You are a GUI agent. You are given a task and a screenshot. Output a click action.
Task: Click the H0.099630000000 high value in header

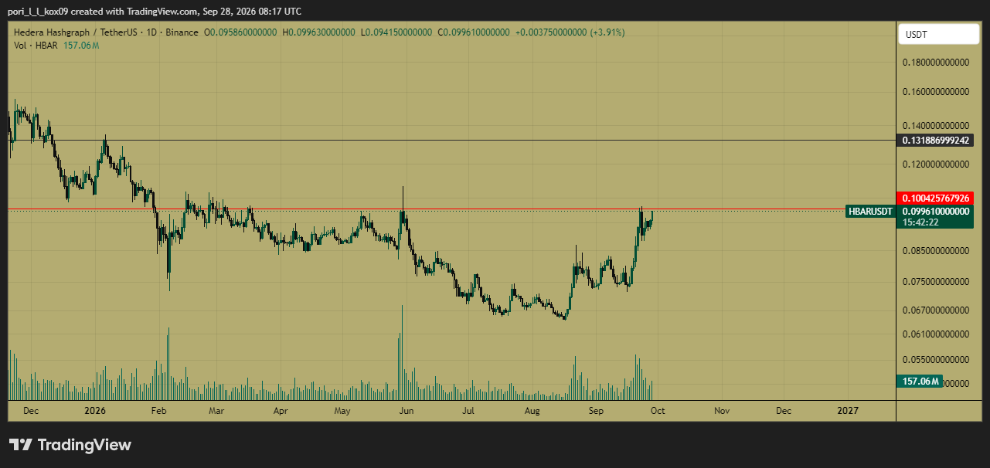[319, 32]
